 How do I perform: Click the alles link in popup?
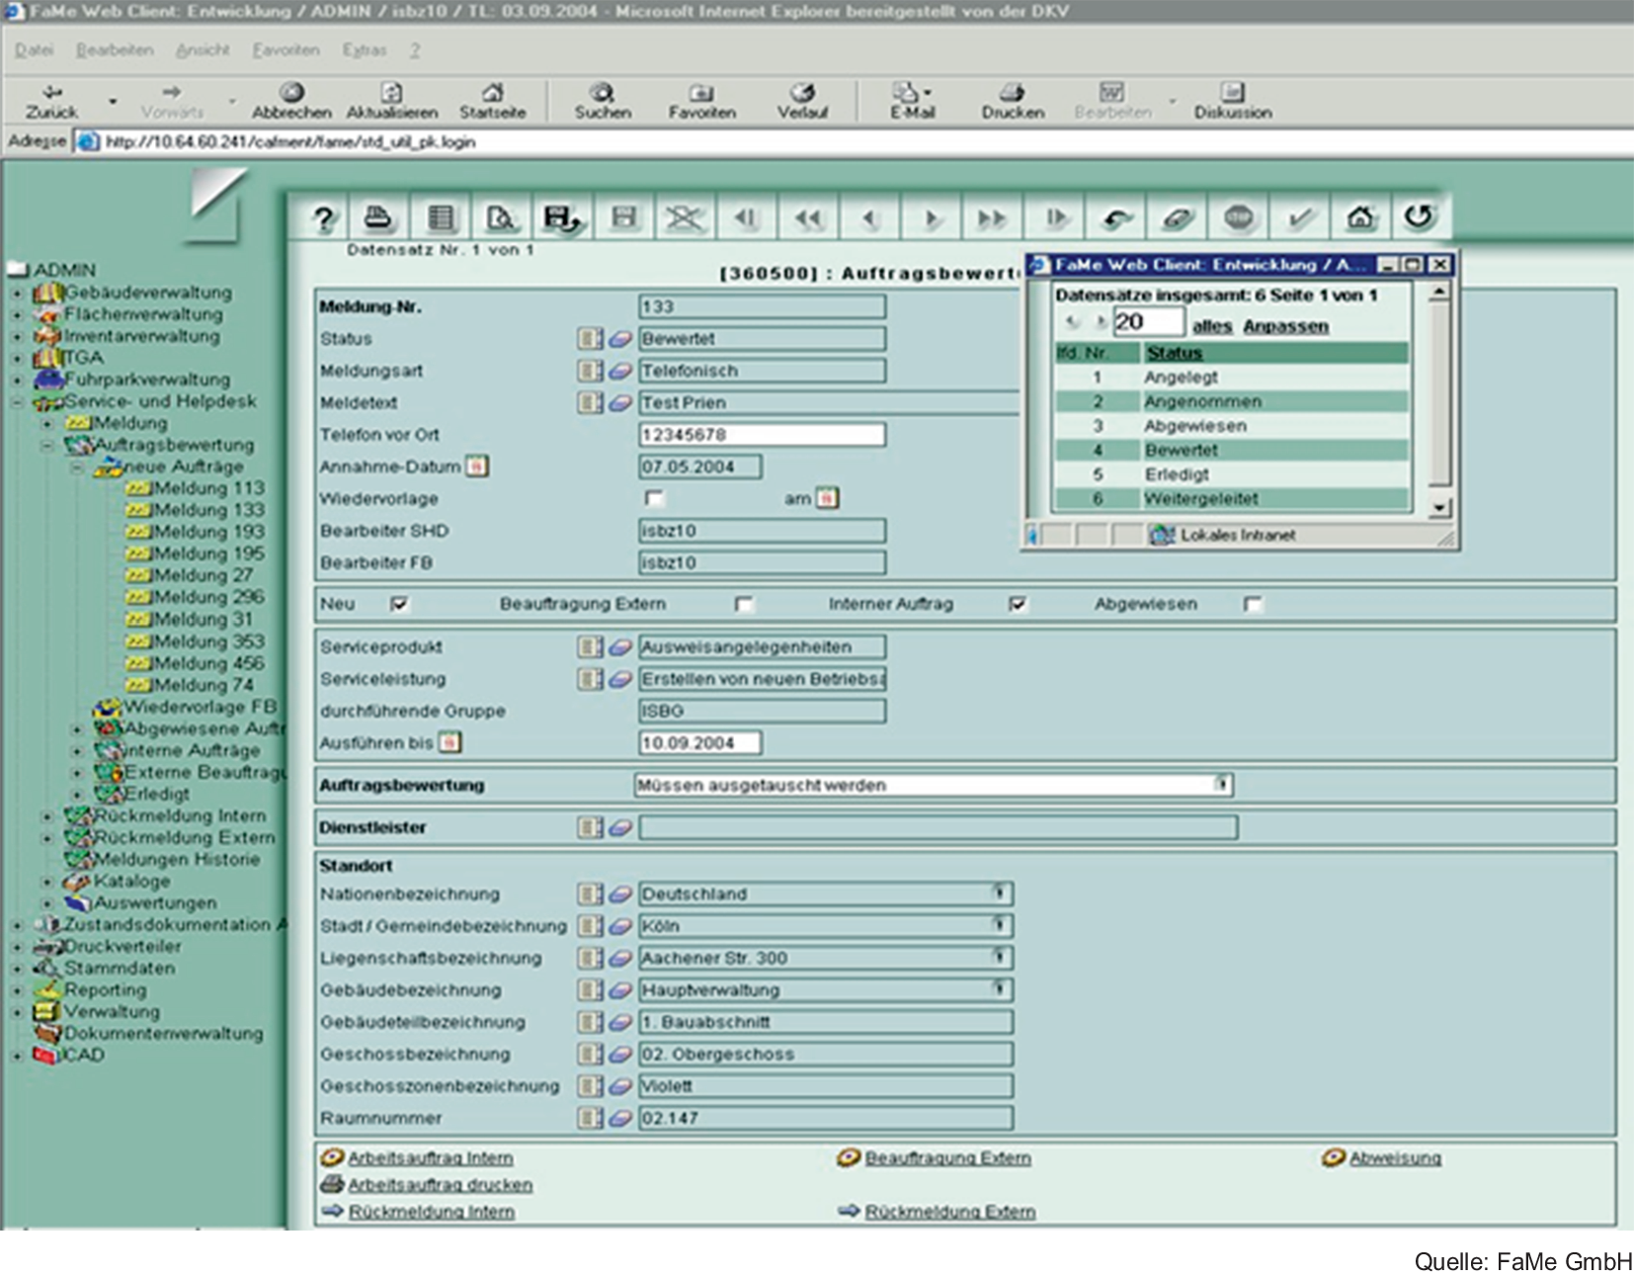tap(1212, 325)
